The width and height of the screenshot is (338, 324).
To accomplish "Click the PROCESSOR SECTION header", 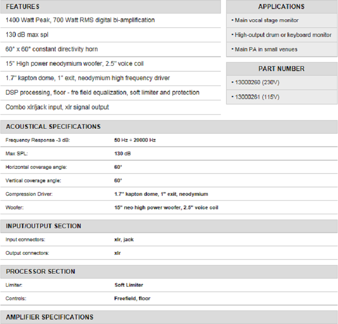I will coord(41,271).
